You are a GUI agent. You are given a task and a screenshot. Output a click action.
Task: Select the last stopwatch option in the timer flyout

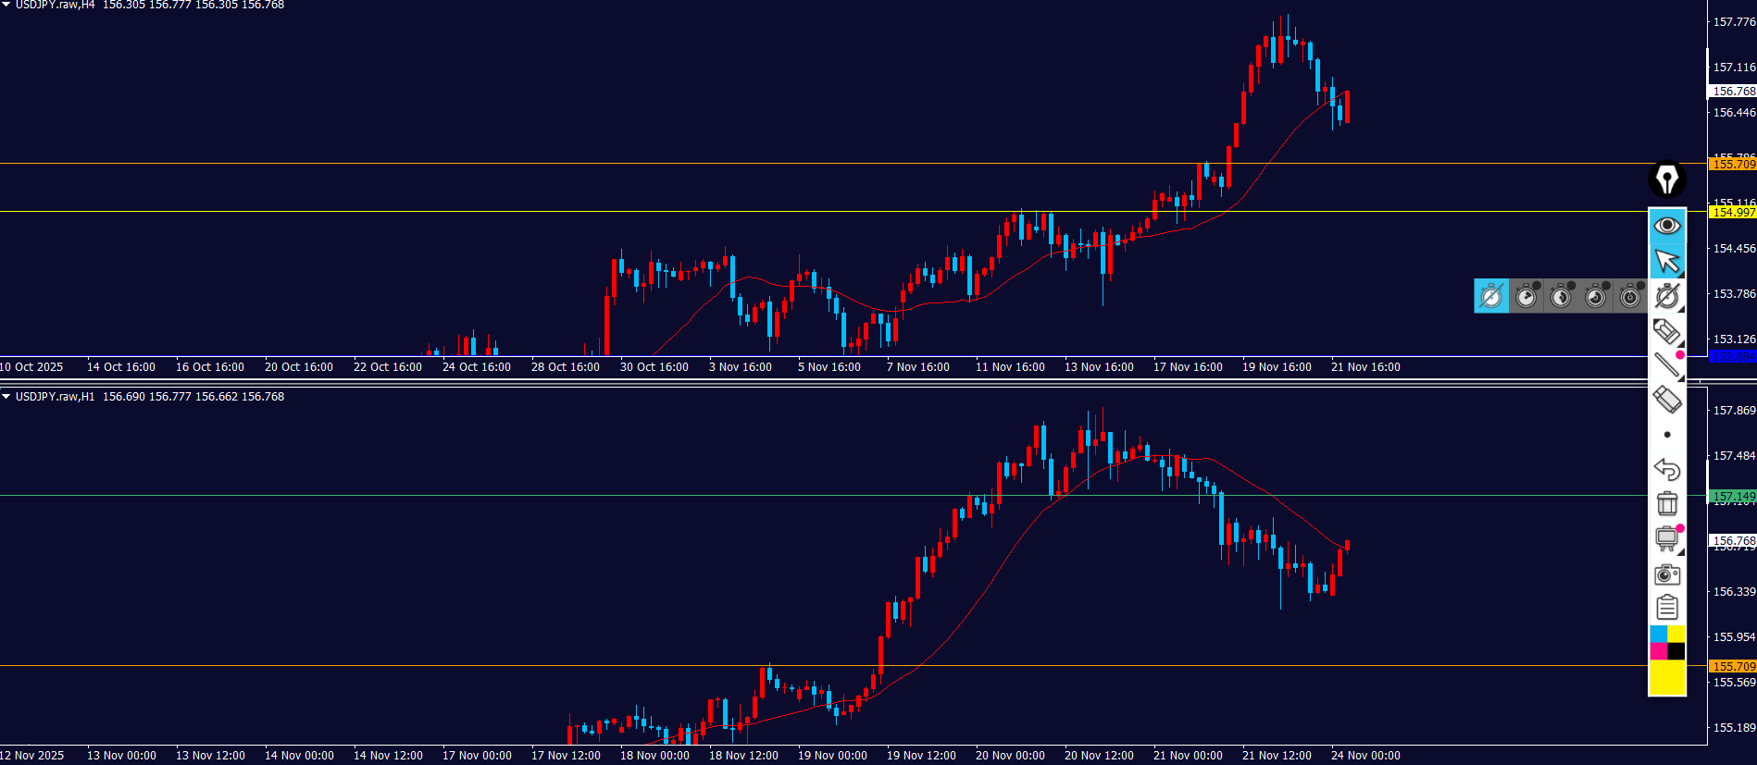(1629, 296)
